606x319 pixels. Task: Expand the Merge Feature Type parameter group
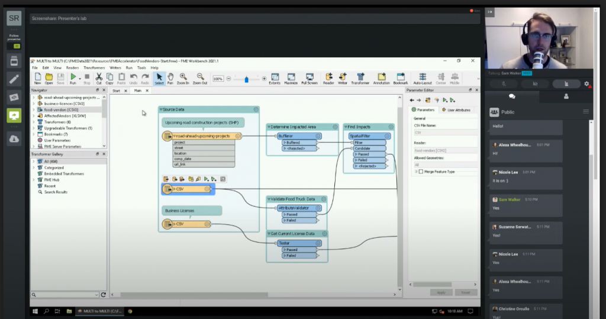416,172
